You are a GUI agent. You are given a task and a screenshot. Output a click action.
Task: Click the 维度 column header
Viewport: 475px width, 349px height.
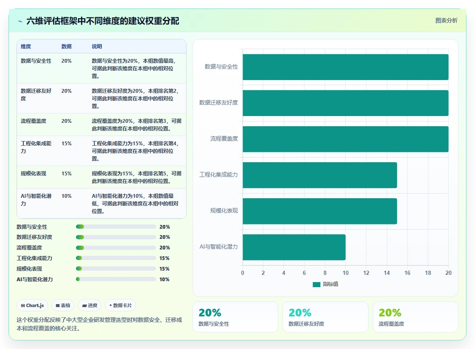click(x=26, y=46)
